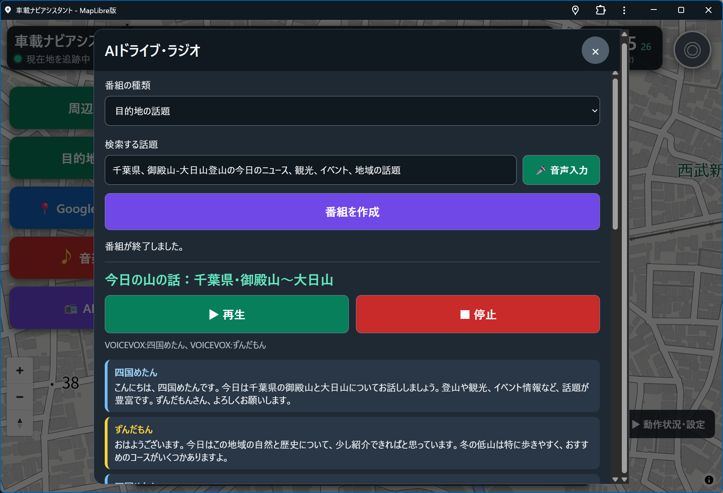Zoom out the map with minus button
Viewport: 723px width, 493px height.
(x=20, y=397)
